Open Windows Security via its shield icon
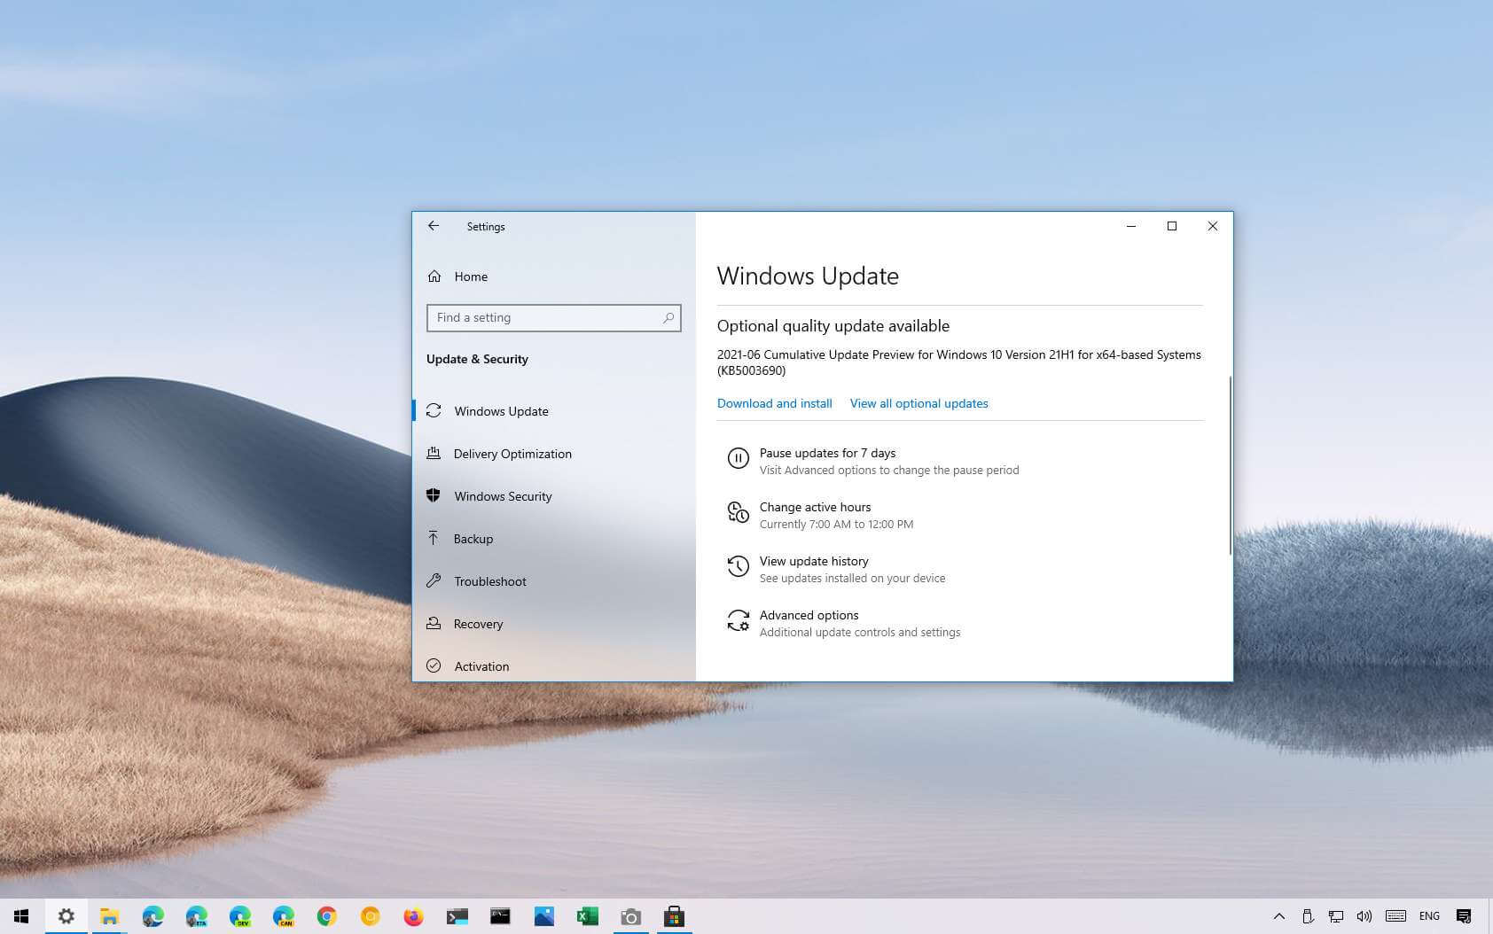This screenshot has width=1493, height=934. (x=434, y=495)
